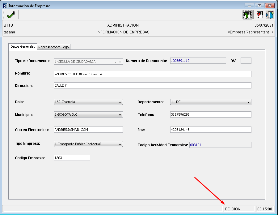The image size is (278, 215).
Task: Click the Codigo Empresa field
Action: pos(72,158)
